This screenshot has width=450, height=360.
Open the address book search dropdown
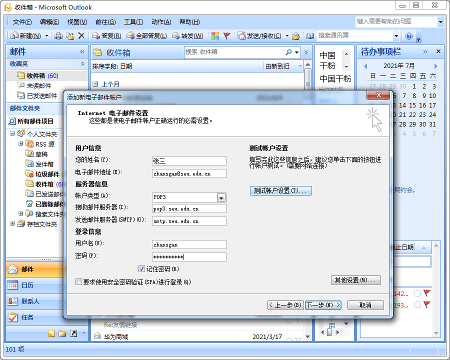(x=396, y=36)
